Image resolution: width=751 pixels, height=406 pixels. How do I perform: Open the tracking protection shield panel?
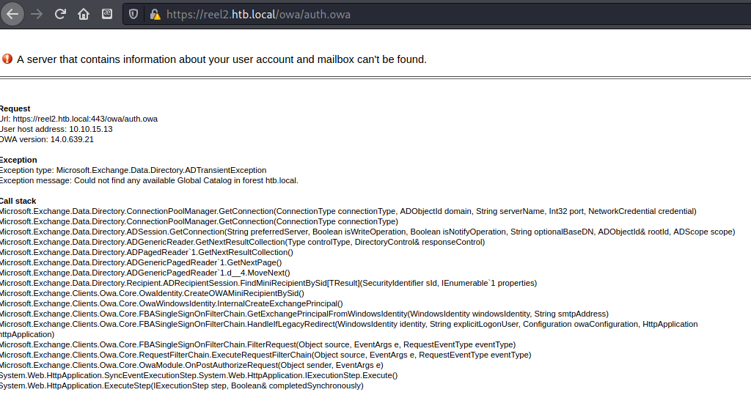(133, 14)
